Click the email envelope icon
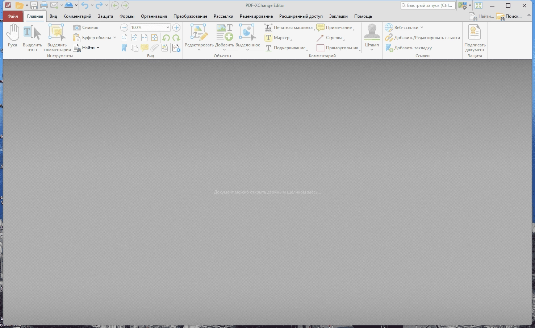Image resolution: width=535 pixels, height=328 pixels. point(54,5)
